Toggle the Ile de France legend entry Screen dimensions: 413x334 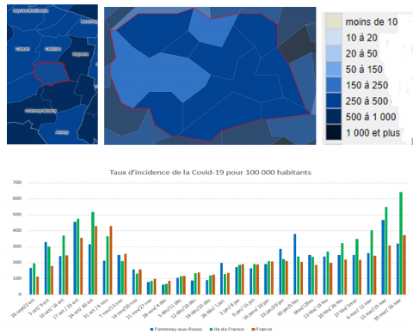pyautogui.click(x=227, y=329)
